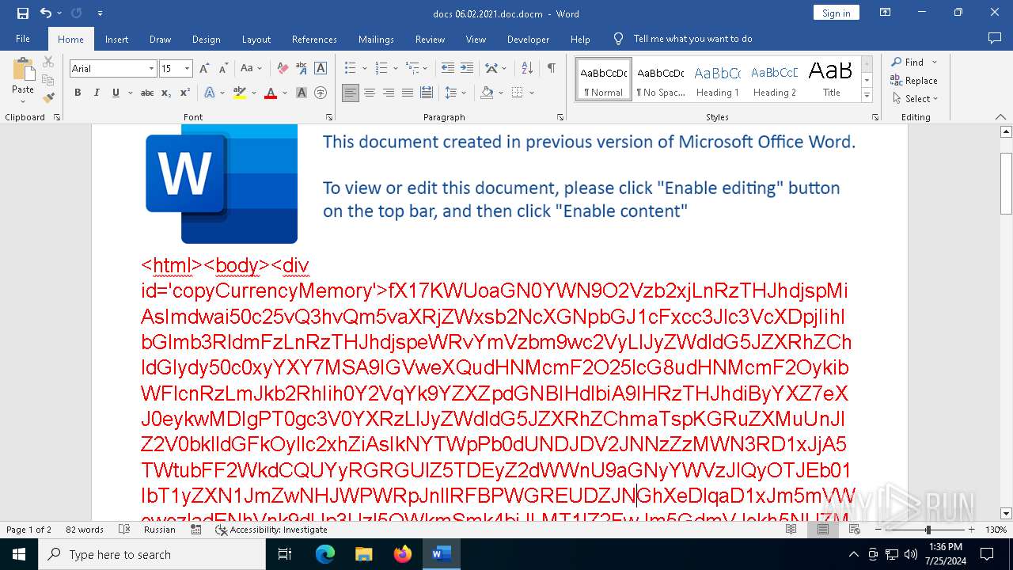The image size is (1013, 570).
Task: Open the Ribbon Display Options icon
Action: pyautogui.click(x=886, y=13)
